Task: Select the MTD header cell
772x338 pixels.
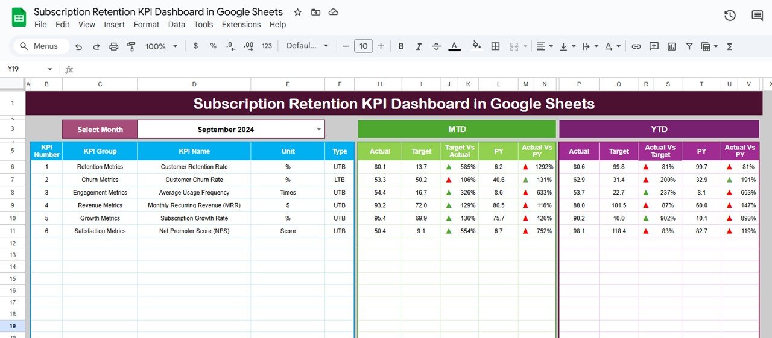Action: tap(457, 129)
